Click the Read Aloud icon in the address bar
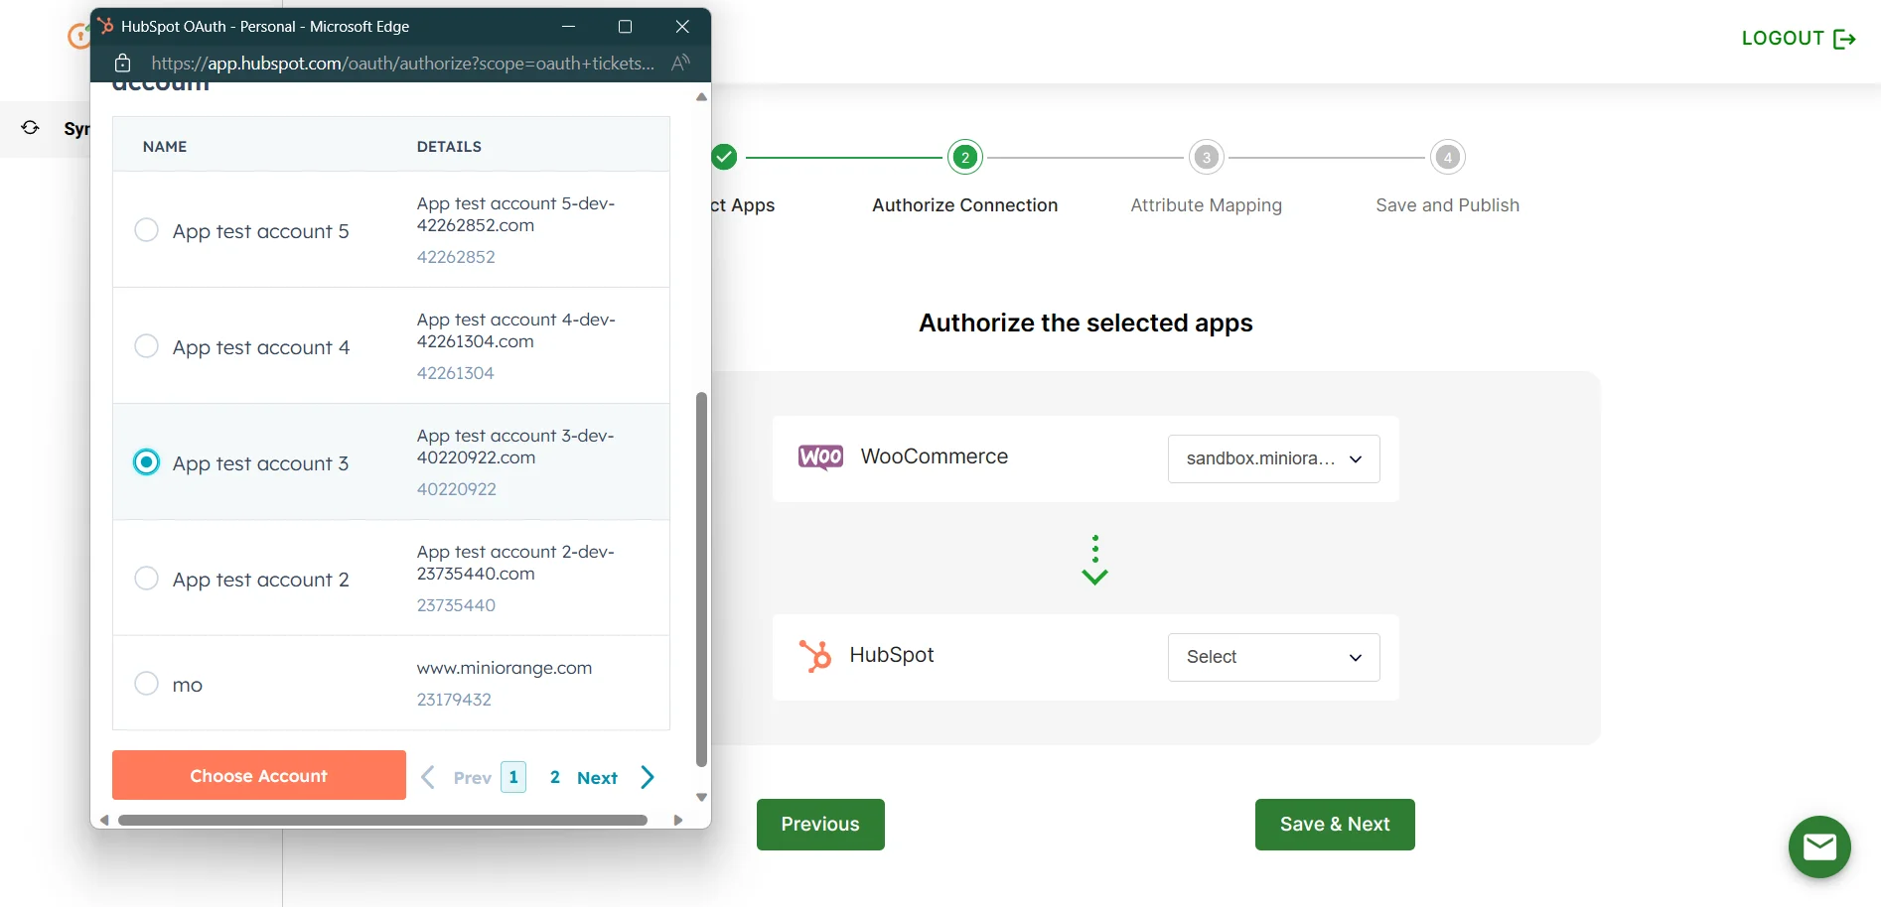This screenshot has height=907, width=1881. point(681,63)
